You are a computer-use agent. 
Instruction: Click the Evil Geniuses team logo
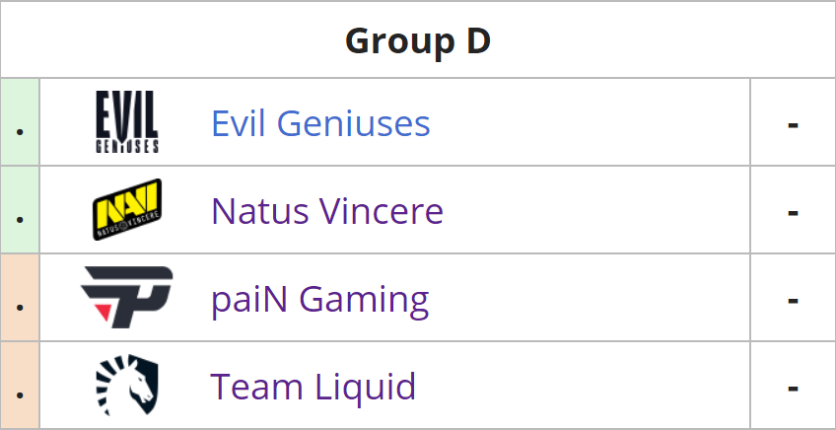pyautogui.click(x=127, y=121)
